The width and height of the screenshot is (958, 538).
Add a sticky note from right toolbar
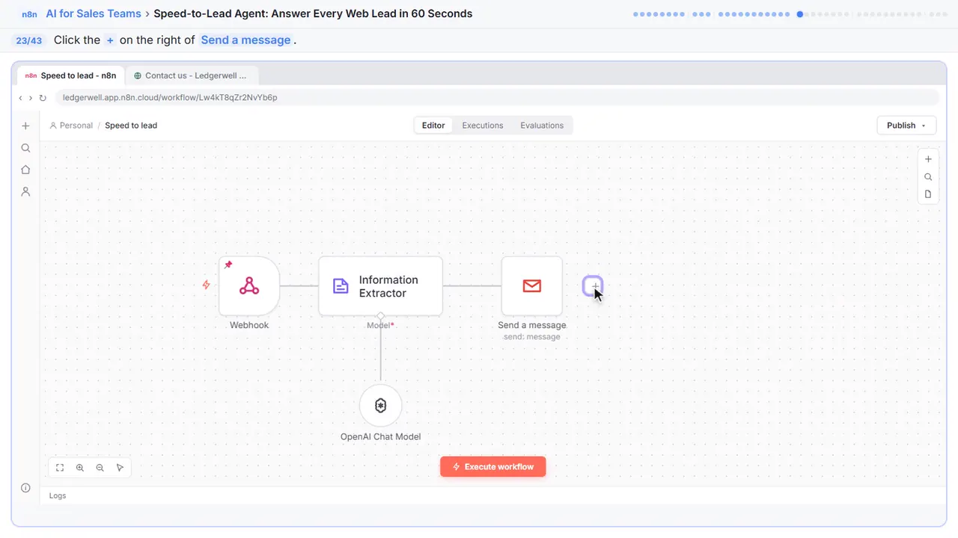click(928, 194)
